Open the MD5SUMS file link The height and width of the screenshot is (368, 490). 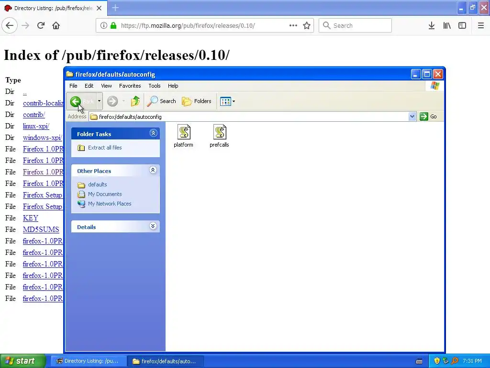(x=41, y=230)
